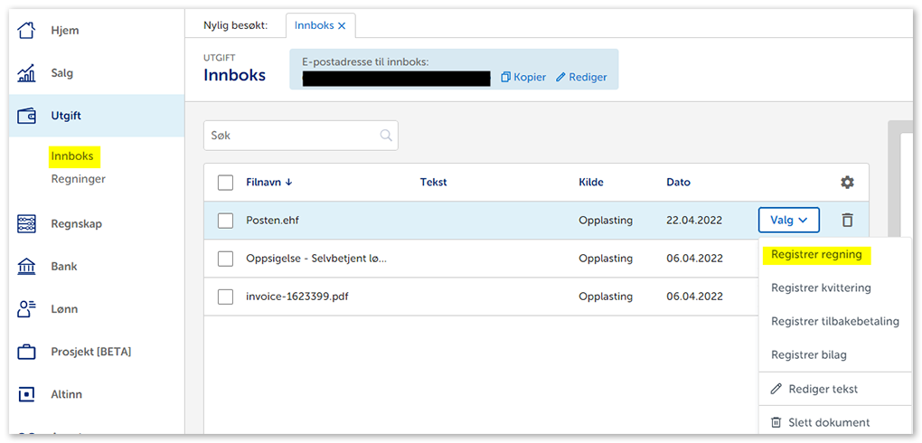Click the trash icon on Posten.ehf row
Viewport: 922px width, 443px height.
pos(847,220)
